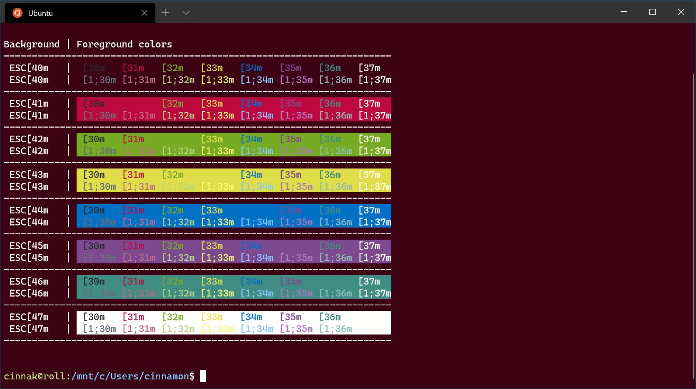The width and height of the screenshot is (696, 389).
Task: Close the Ubuntu tab
Action: 144,13
